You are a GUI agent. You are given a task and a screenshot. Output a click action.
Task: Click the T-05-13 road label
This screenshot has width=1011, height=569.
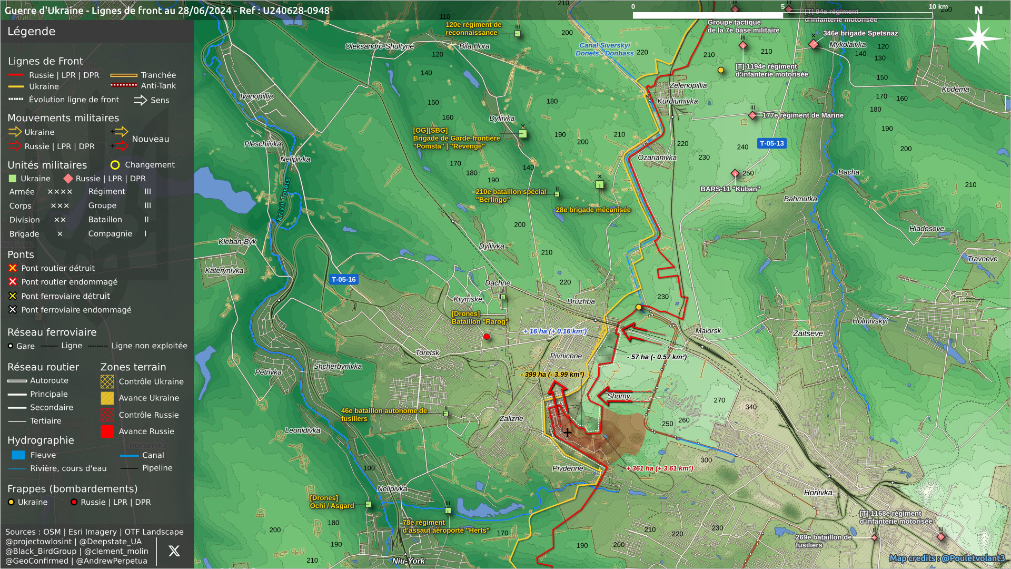(771, 143)
